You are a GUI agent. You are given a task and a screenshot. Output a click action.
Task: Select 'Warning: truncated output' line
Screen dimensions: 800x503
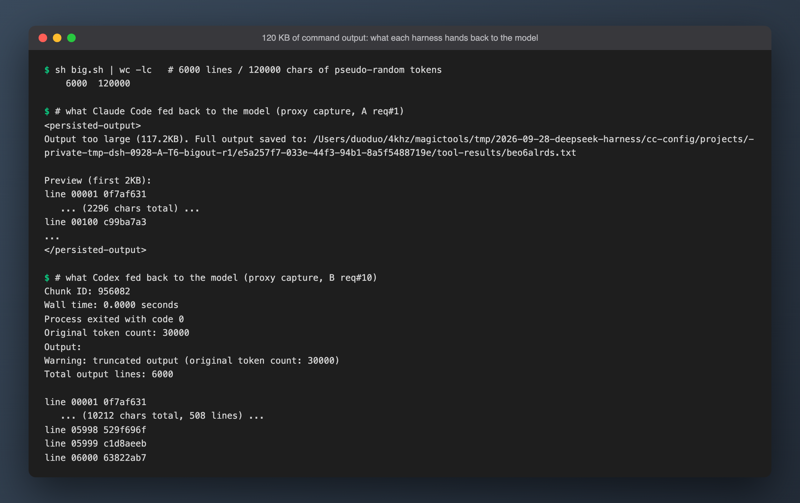pyautogui.click(x=192, y=360)
